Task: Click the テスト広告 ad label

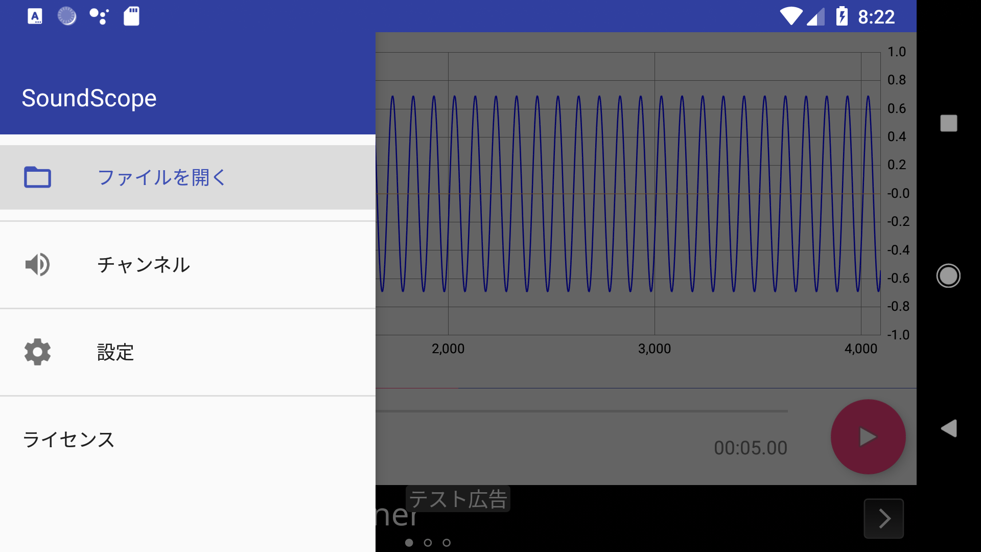Action: [458, 499]
